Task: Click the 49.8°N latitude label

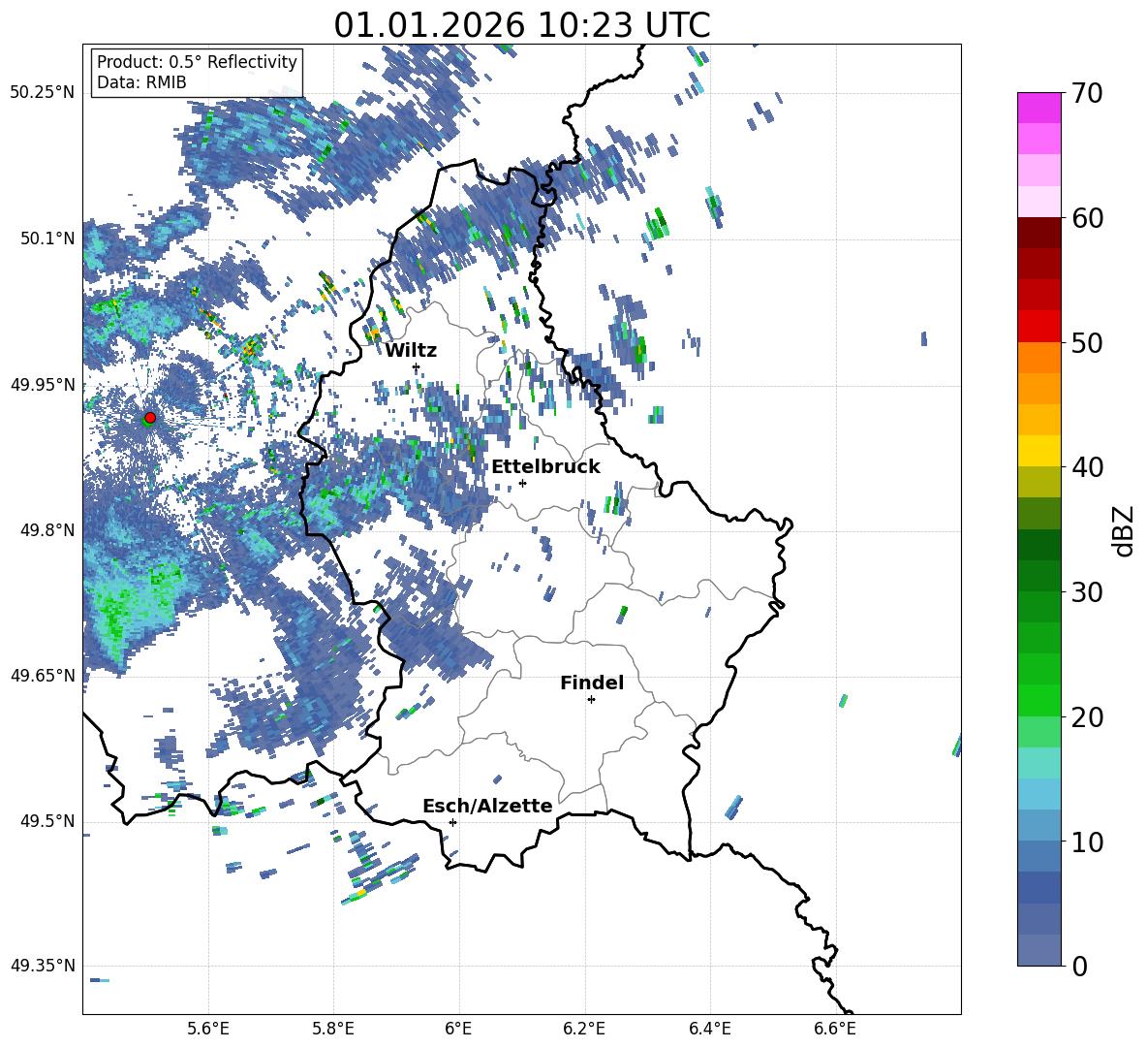Action: click(x=47, y=530)
